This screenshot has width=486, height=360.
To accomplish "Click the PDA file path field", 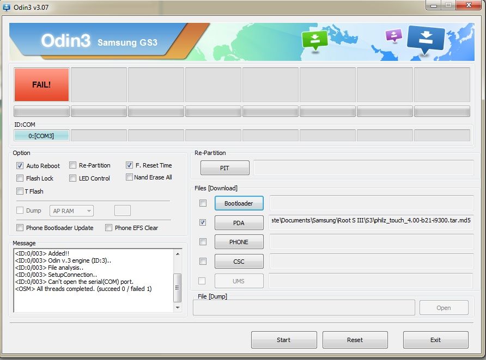I will tap(371, 223).
